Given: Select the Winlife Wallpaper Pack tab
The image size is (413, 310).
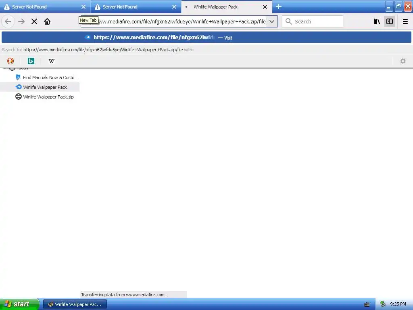Looking at the screenshot, I should pos(227,6).
